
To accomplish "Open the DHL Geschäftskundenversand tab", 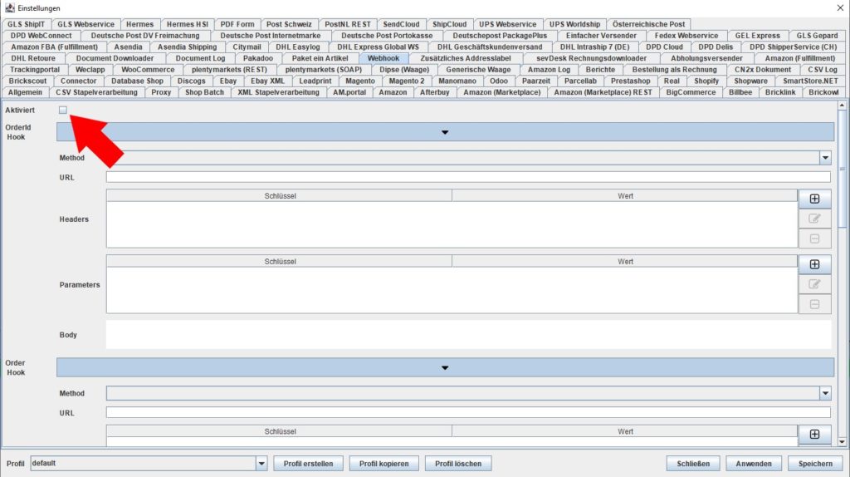I will click(489, 47).
